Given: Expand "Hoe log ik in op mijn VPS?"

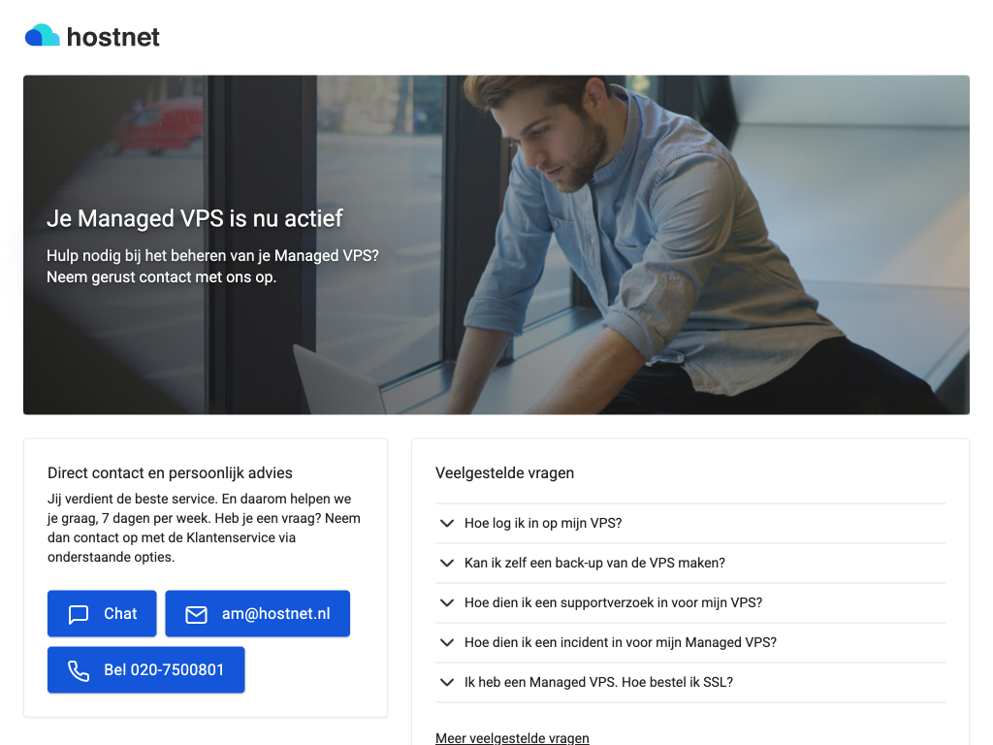Looking at the screenshot, I should click(x=543, y=523).
